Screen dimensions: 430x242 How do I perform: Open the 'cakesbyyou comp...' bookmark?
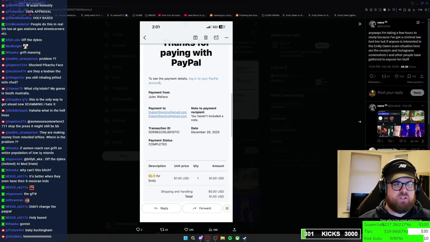tap(221, 15)
